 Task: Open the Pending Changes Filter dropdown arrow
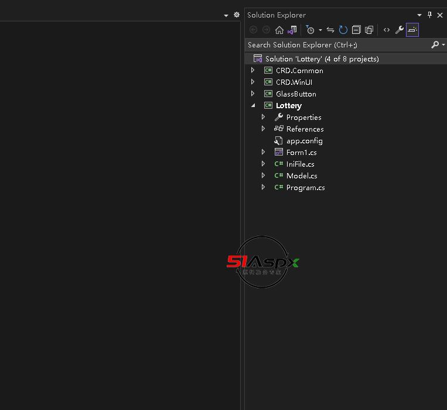point(320,30)
